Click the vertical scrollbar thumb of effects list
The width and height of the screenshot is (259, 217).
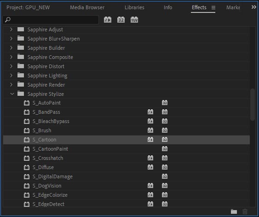[x=253, y=105]
